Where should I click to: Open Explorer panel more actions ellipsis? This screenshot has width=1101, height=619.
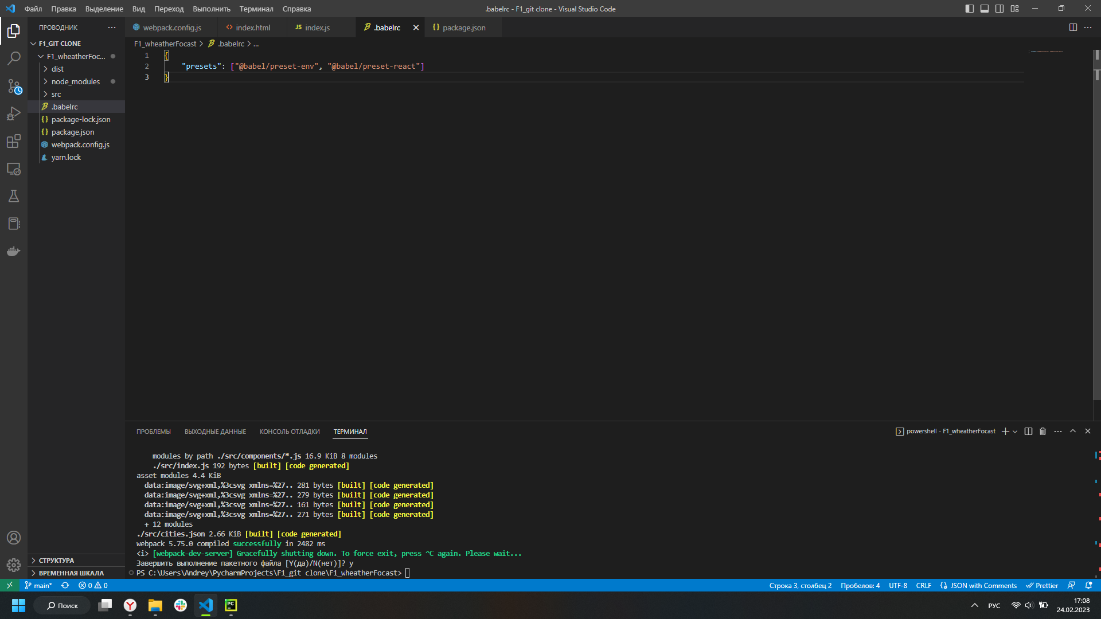112,28
